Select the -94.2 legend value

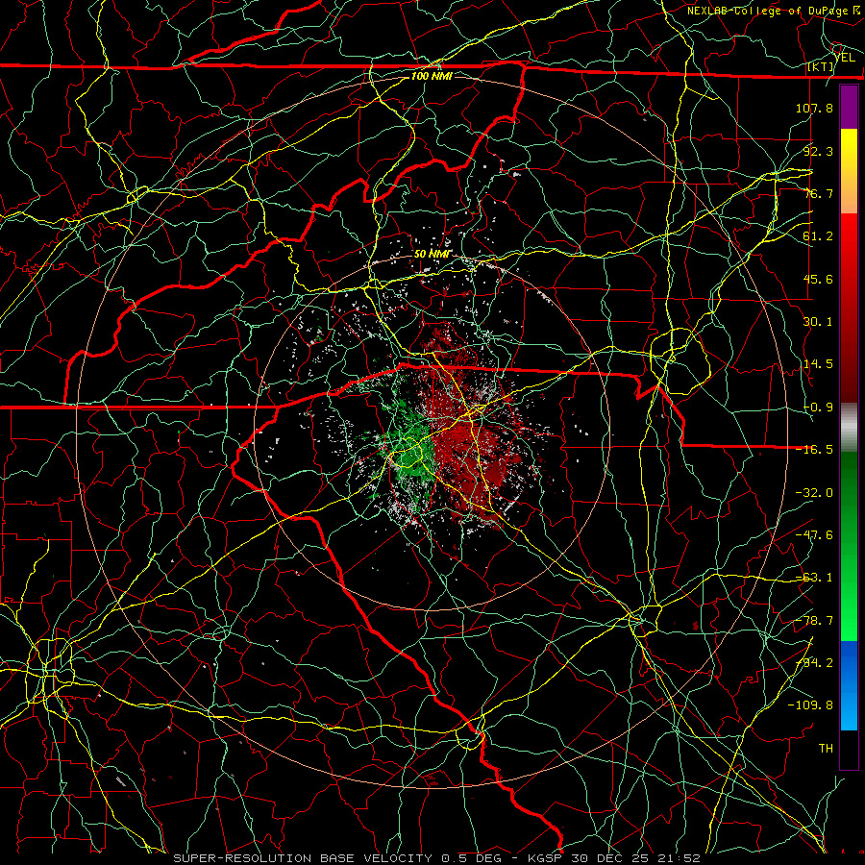[814, 663]
